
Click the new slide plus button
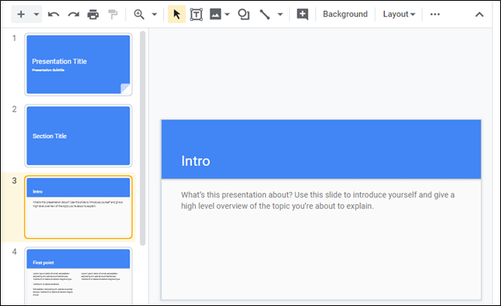pos(21,15)
